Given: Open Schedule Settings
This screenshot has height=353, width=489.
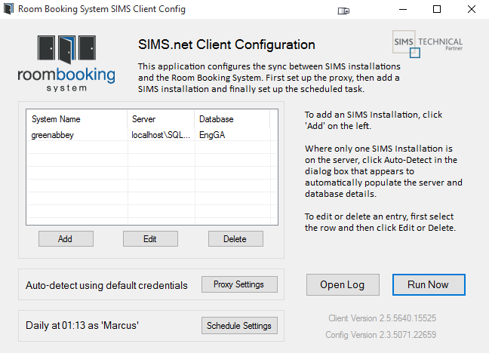Looking at the screenshot, I should [x=239, y=326].
